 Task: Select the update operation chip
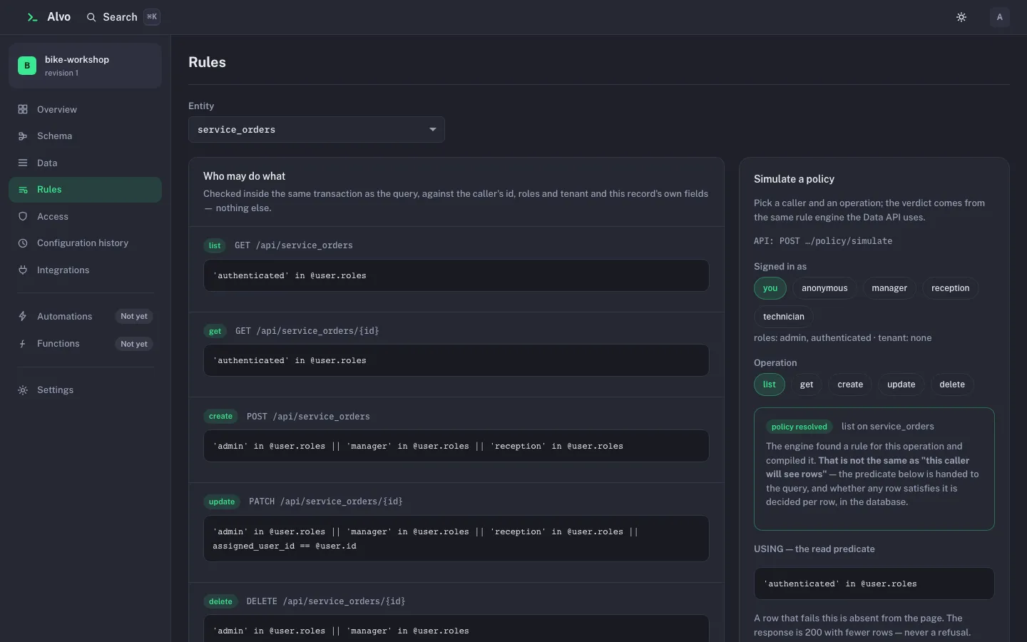coord(901,384)
